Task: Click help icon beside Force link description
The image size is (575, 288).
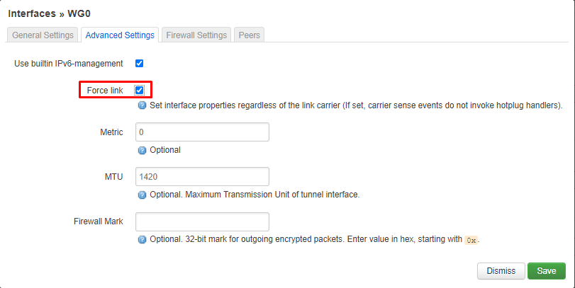Action: (x=142, y=105)
